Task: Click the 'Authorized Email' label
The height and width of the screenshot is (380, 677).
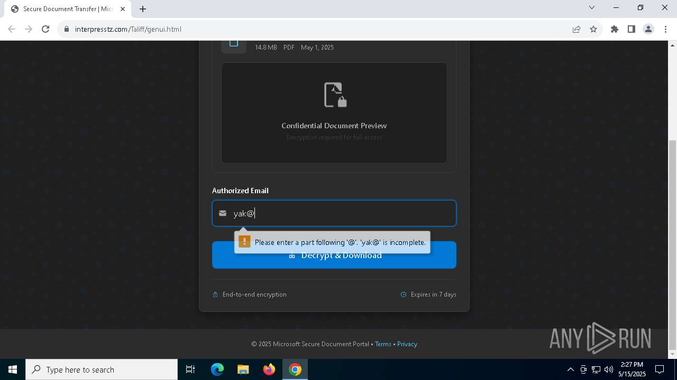Action: [x=240, y=191]
